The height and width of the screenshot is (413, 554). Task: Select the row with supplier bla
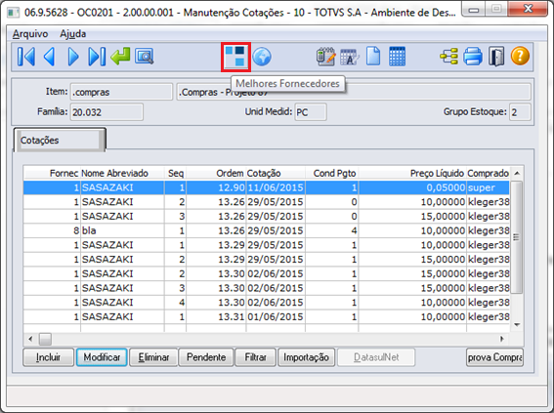tap(267, 230)
